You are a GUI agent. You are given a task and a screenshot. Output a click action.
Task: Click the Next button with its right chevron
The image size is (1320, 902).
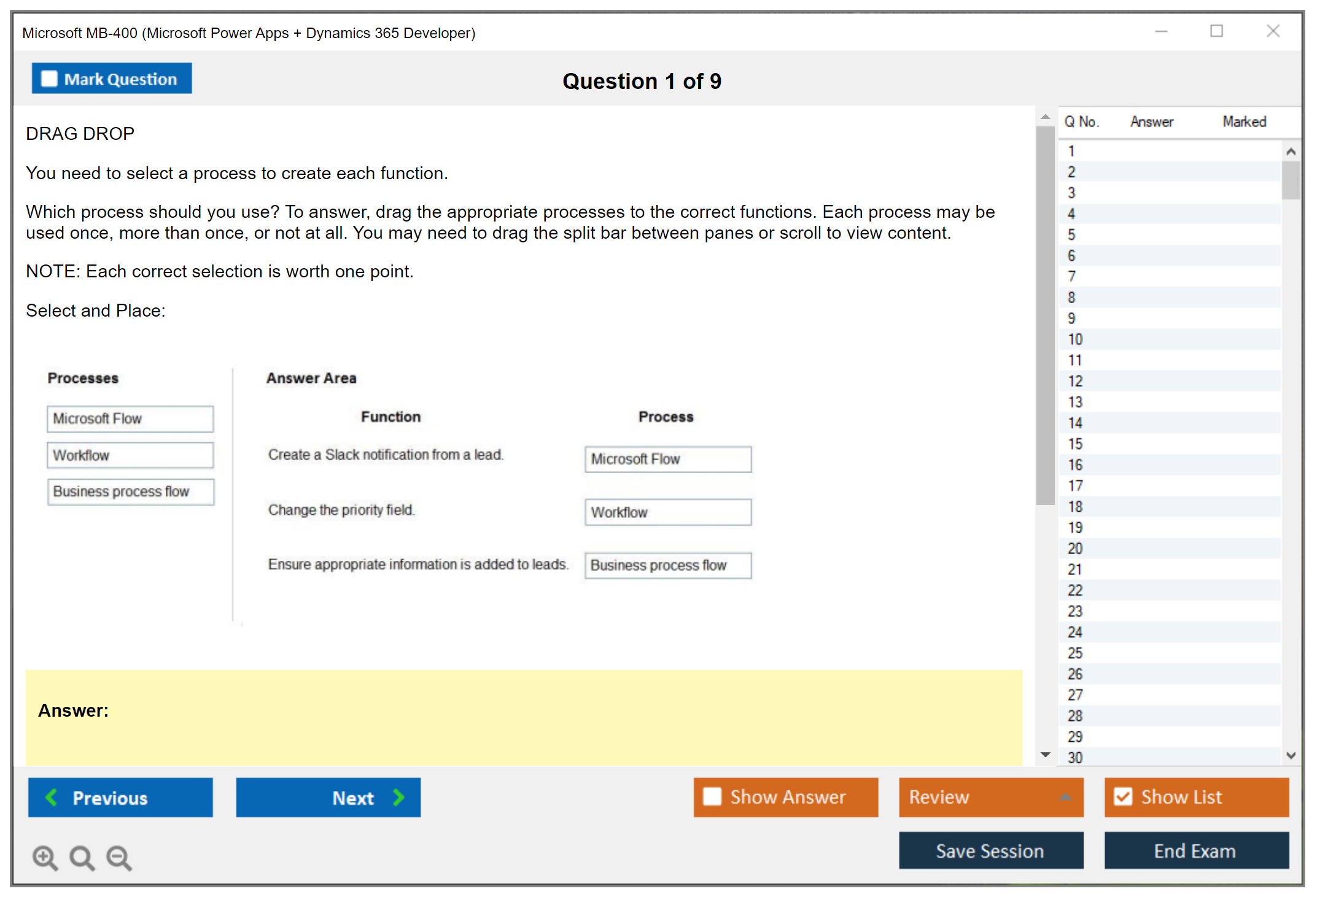click(328, 798)
